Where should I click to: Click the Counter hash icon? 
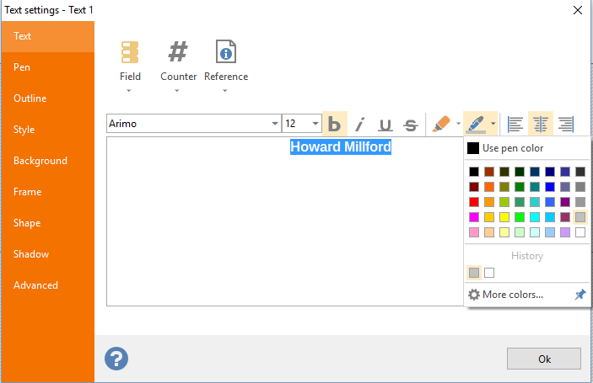pyautogui.click(x=178, y=51)
